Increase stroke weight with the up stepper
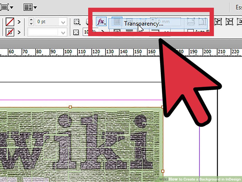This screenshot has height=182, width=242. click(x=31, y=20)
